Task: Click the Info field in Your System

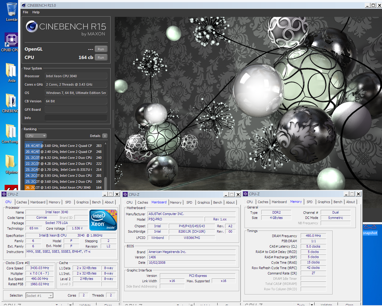Action: (76, 118)
